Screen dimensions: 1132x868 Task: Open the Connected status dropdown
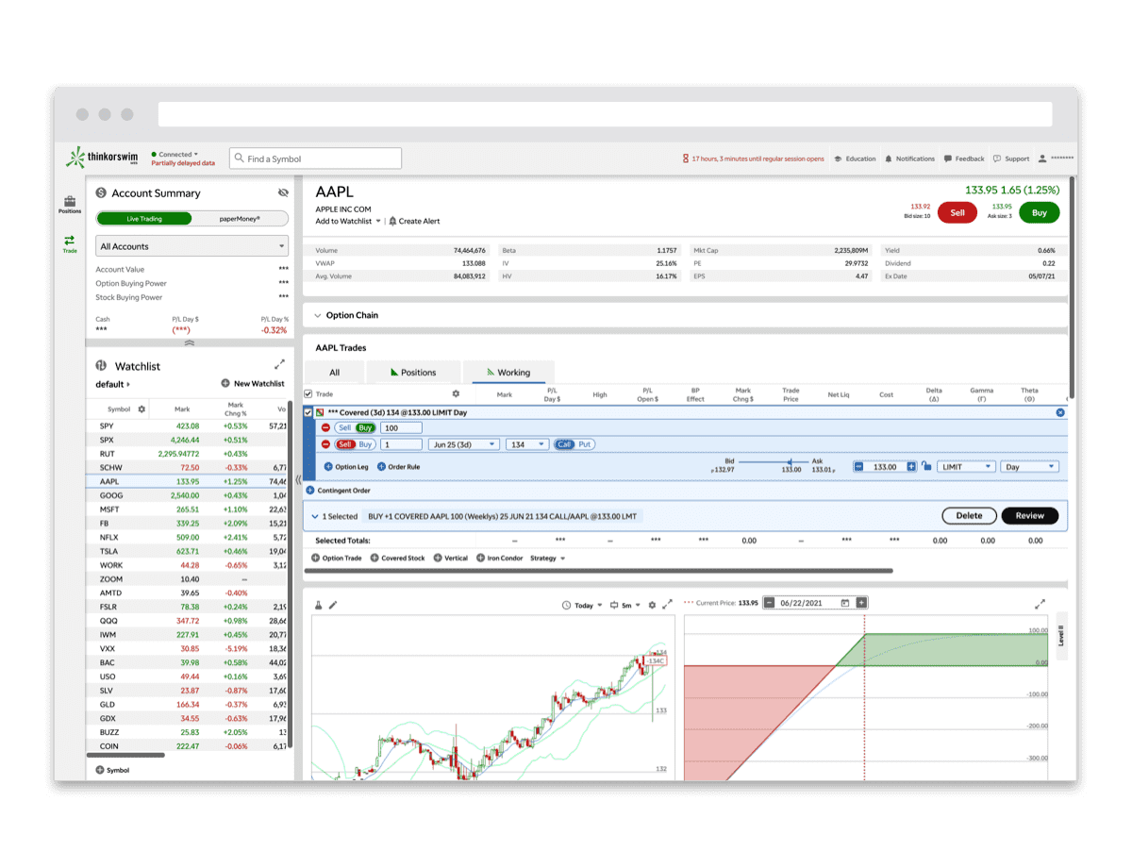pyautogui.click(x=175, y=154)
